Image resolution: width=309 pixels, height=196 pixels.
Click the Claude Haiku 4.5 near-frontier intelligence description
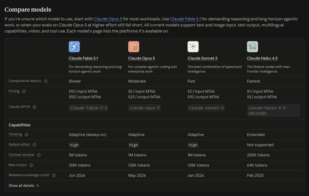269,69
